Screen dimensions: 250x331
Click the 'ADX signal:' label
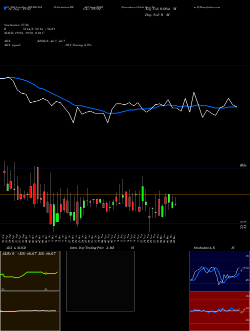pyautogui.click(x=12, y=45)
